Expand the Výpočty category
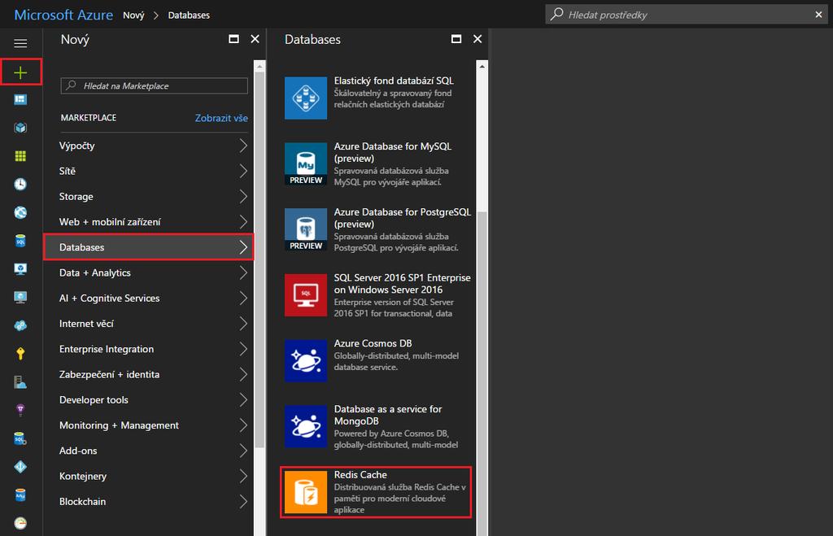The height and width of the screenshot is (536, 833). [x=149, y=146]
